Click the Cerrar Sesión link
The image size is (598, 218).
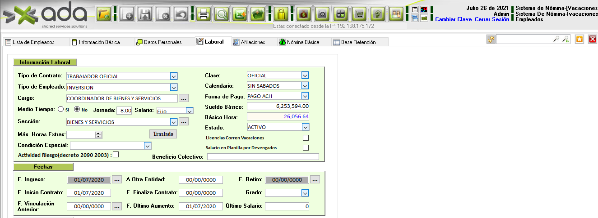pos(492,19)
